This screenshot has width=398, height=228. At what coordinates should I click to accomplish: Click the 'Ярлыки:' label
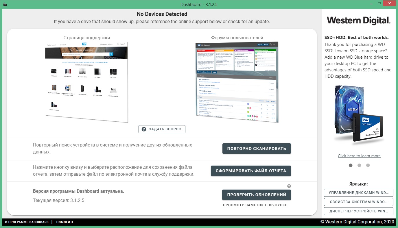[359, 184]
